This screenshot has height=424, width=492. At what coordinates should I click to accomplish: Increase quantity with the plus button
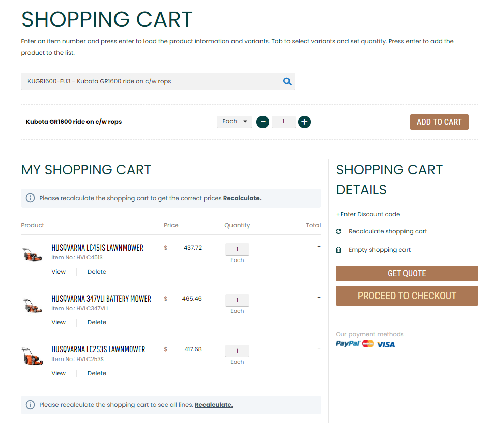tap(304, 122)
